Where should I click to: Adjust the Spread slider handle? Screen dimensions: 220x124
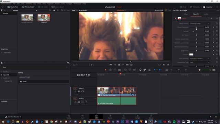pyautogui.click(x=193, y=31)
